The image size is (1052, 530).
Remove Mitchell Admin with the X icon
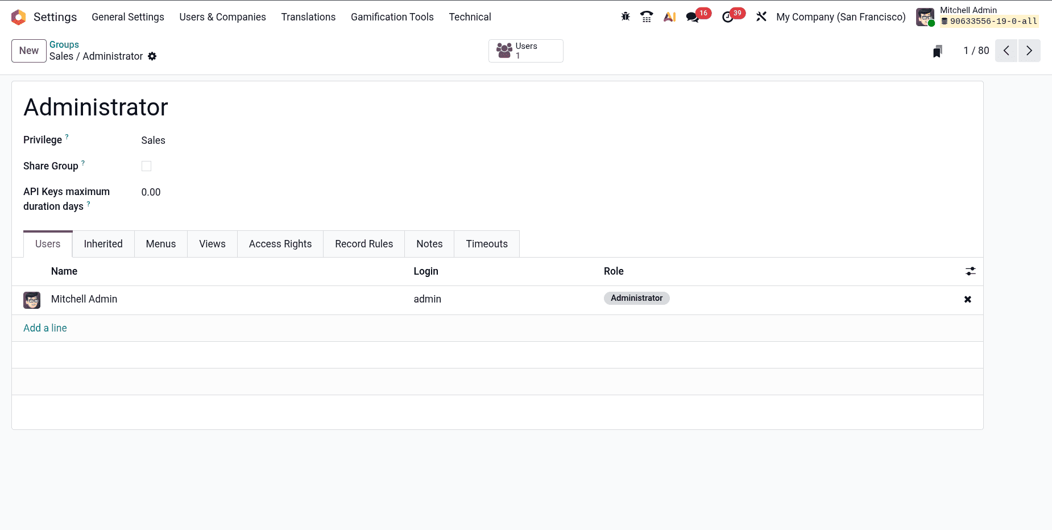click(x=967, y=299)
